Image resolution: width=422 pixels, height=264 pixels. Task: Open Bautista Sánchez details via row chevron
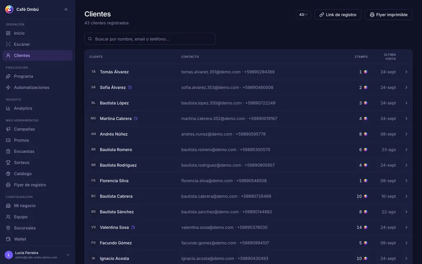coord(406,212)
